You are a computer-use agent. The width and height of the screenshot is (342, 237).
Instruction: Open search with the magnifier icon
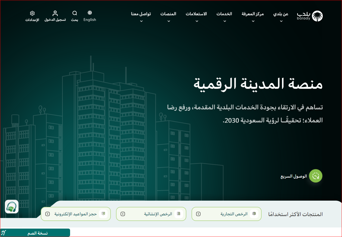(x=75, y=13)
